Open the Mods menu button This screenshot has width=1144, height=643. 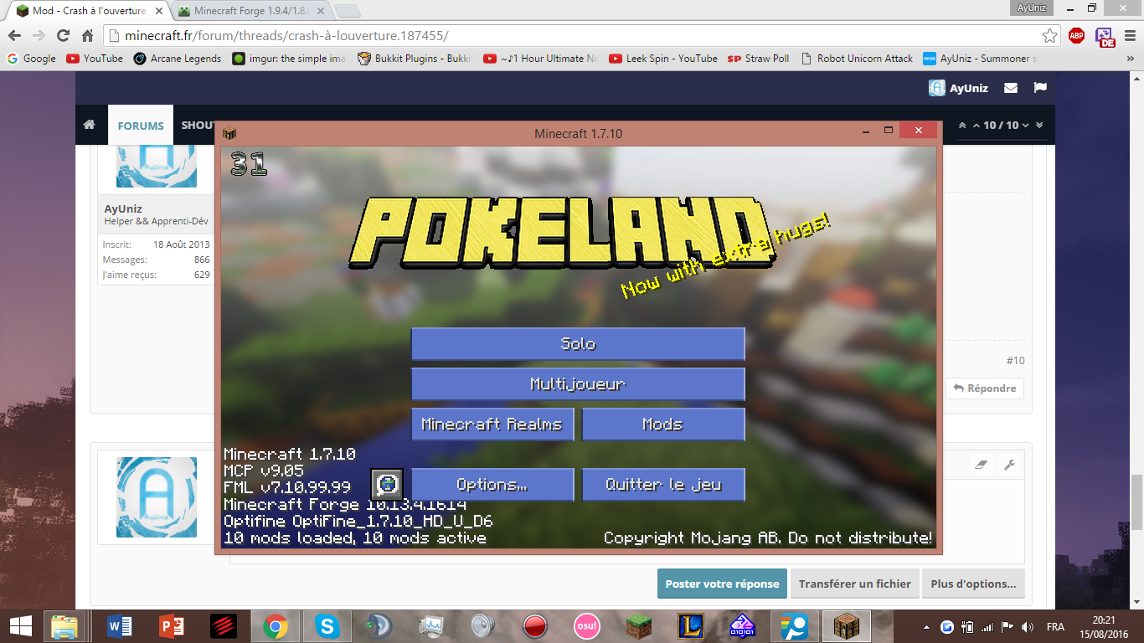click(x=663, y=424)
